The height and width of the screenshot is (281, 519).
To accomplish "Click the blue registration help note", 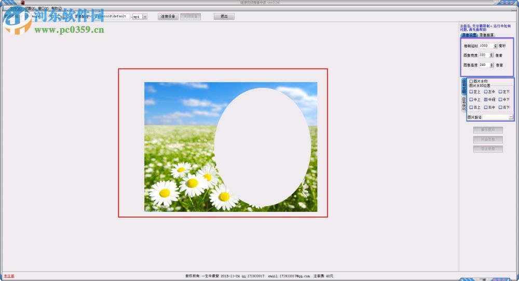I will point(485,28).
